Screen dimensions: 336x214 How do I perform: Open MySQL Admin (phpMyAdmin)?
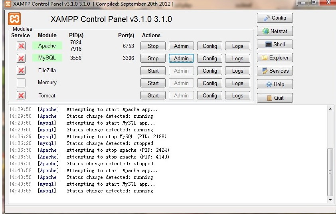pyautogui.click(x=181, y=58)
